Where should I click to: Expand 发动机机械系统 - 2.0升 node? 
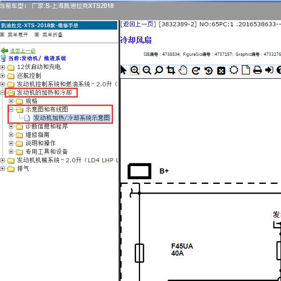pos(2,160)
